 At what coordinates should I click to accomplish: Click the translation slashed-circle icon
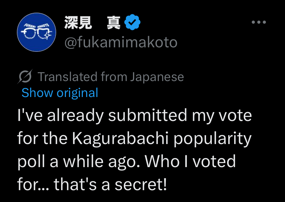(x=25, y=77)
